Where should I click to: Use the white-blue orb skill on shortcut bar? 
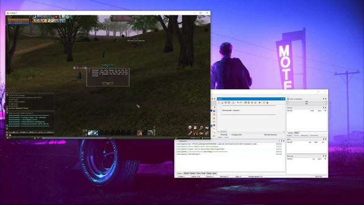click(x=90, y=133)
